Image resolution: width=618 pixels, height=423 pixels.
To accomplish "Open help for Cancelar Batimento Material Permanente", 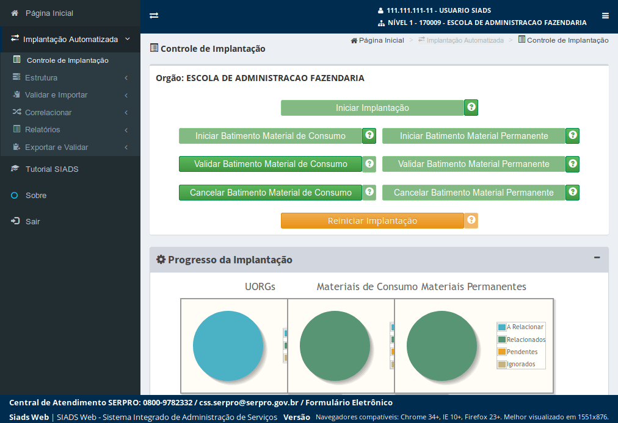I will pos(573,193).
